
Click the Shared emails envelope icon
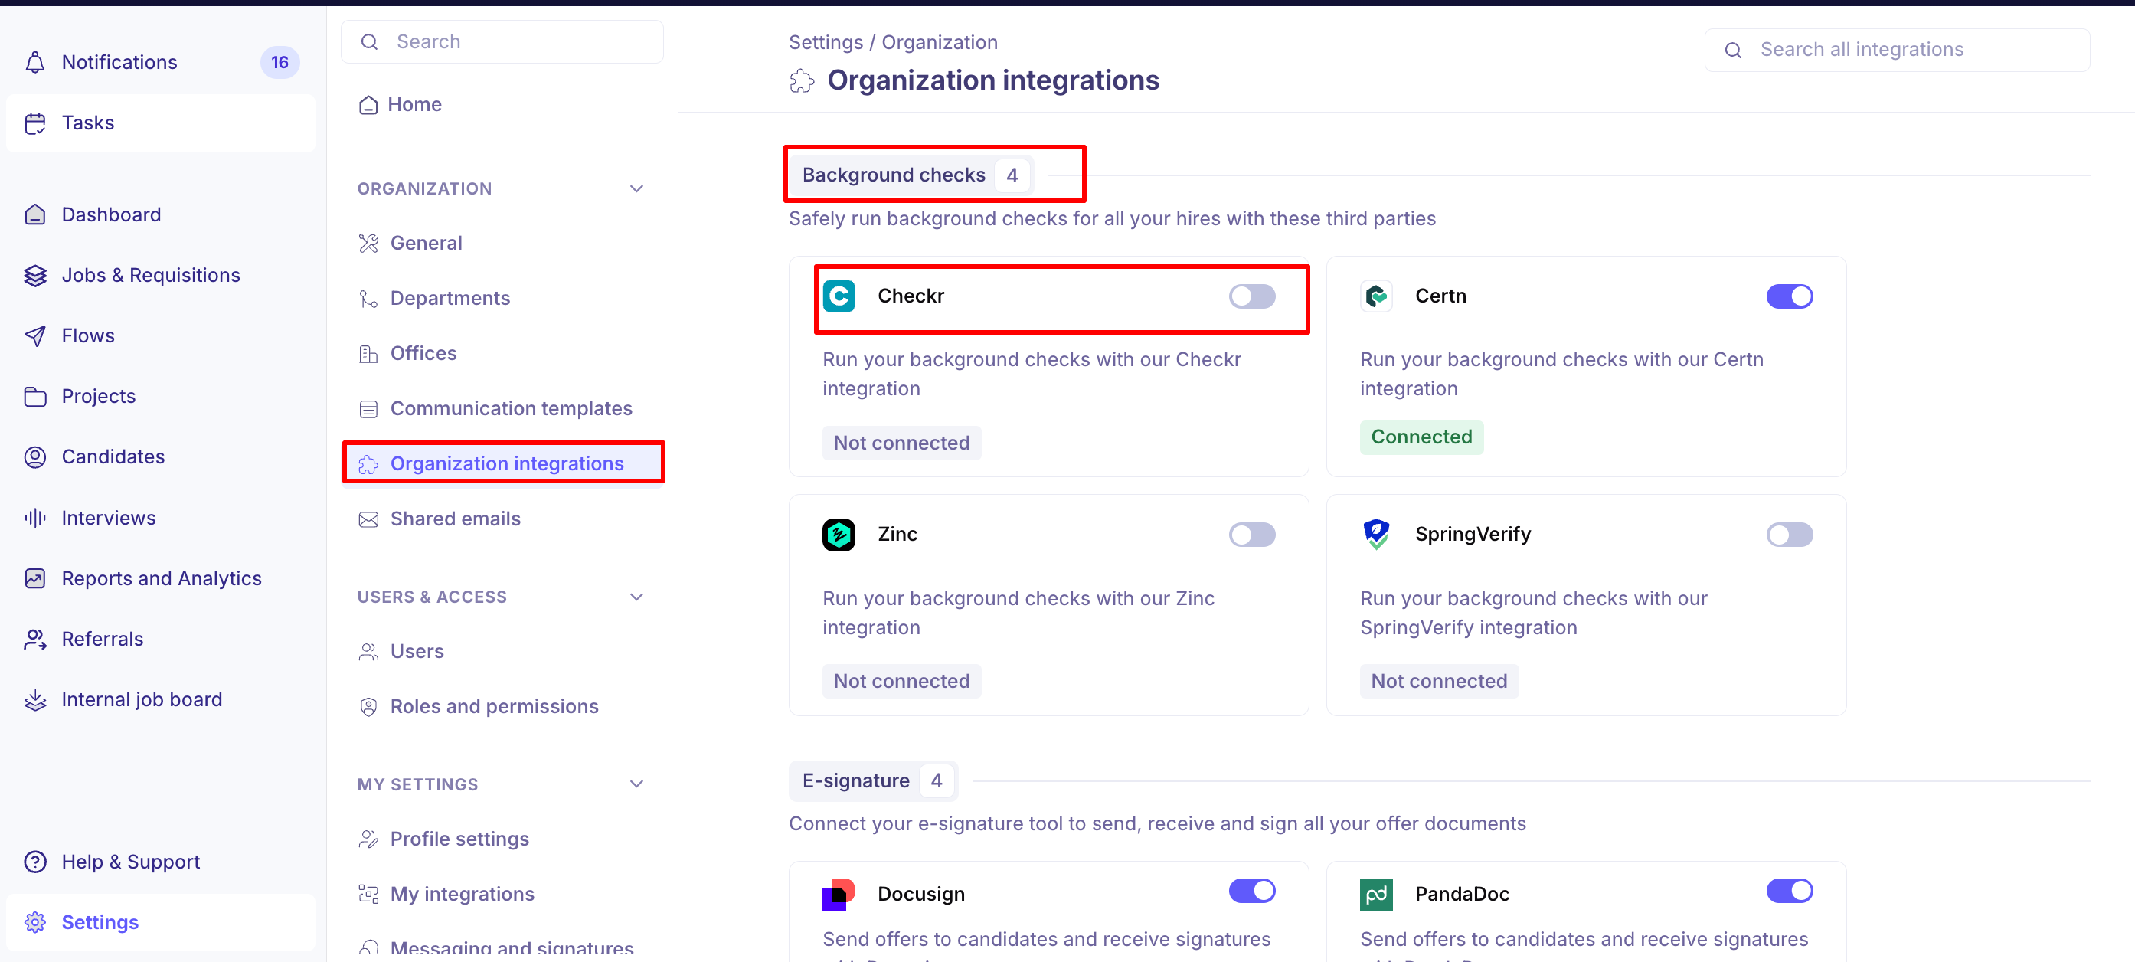point(368,519)
